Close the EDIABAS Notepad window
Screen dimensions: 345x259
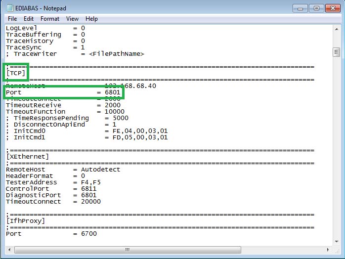coord(333,8)
